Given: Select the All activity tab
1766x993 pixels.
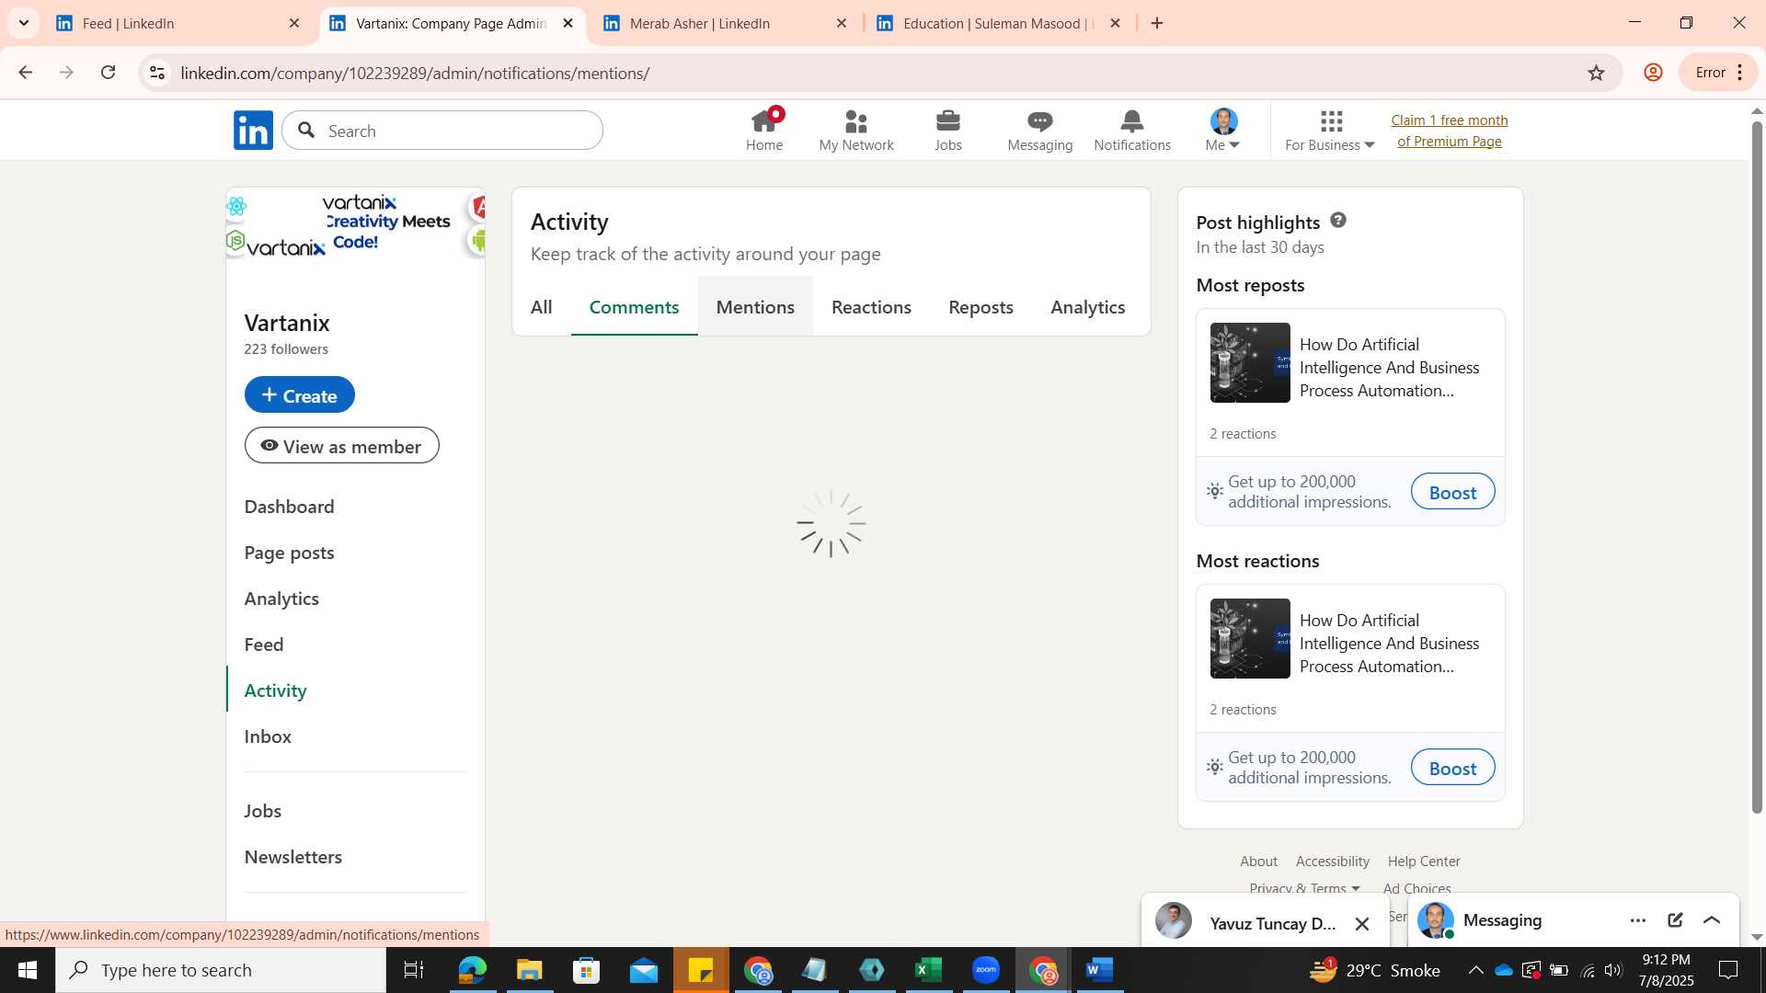Looking at the screenshot, I should [x=542, y=307].
